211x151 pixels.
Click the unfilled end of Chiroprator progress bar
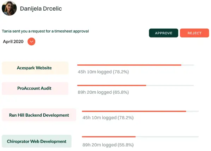coord(167,137)
